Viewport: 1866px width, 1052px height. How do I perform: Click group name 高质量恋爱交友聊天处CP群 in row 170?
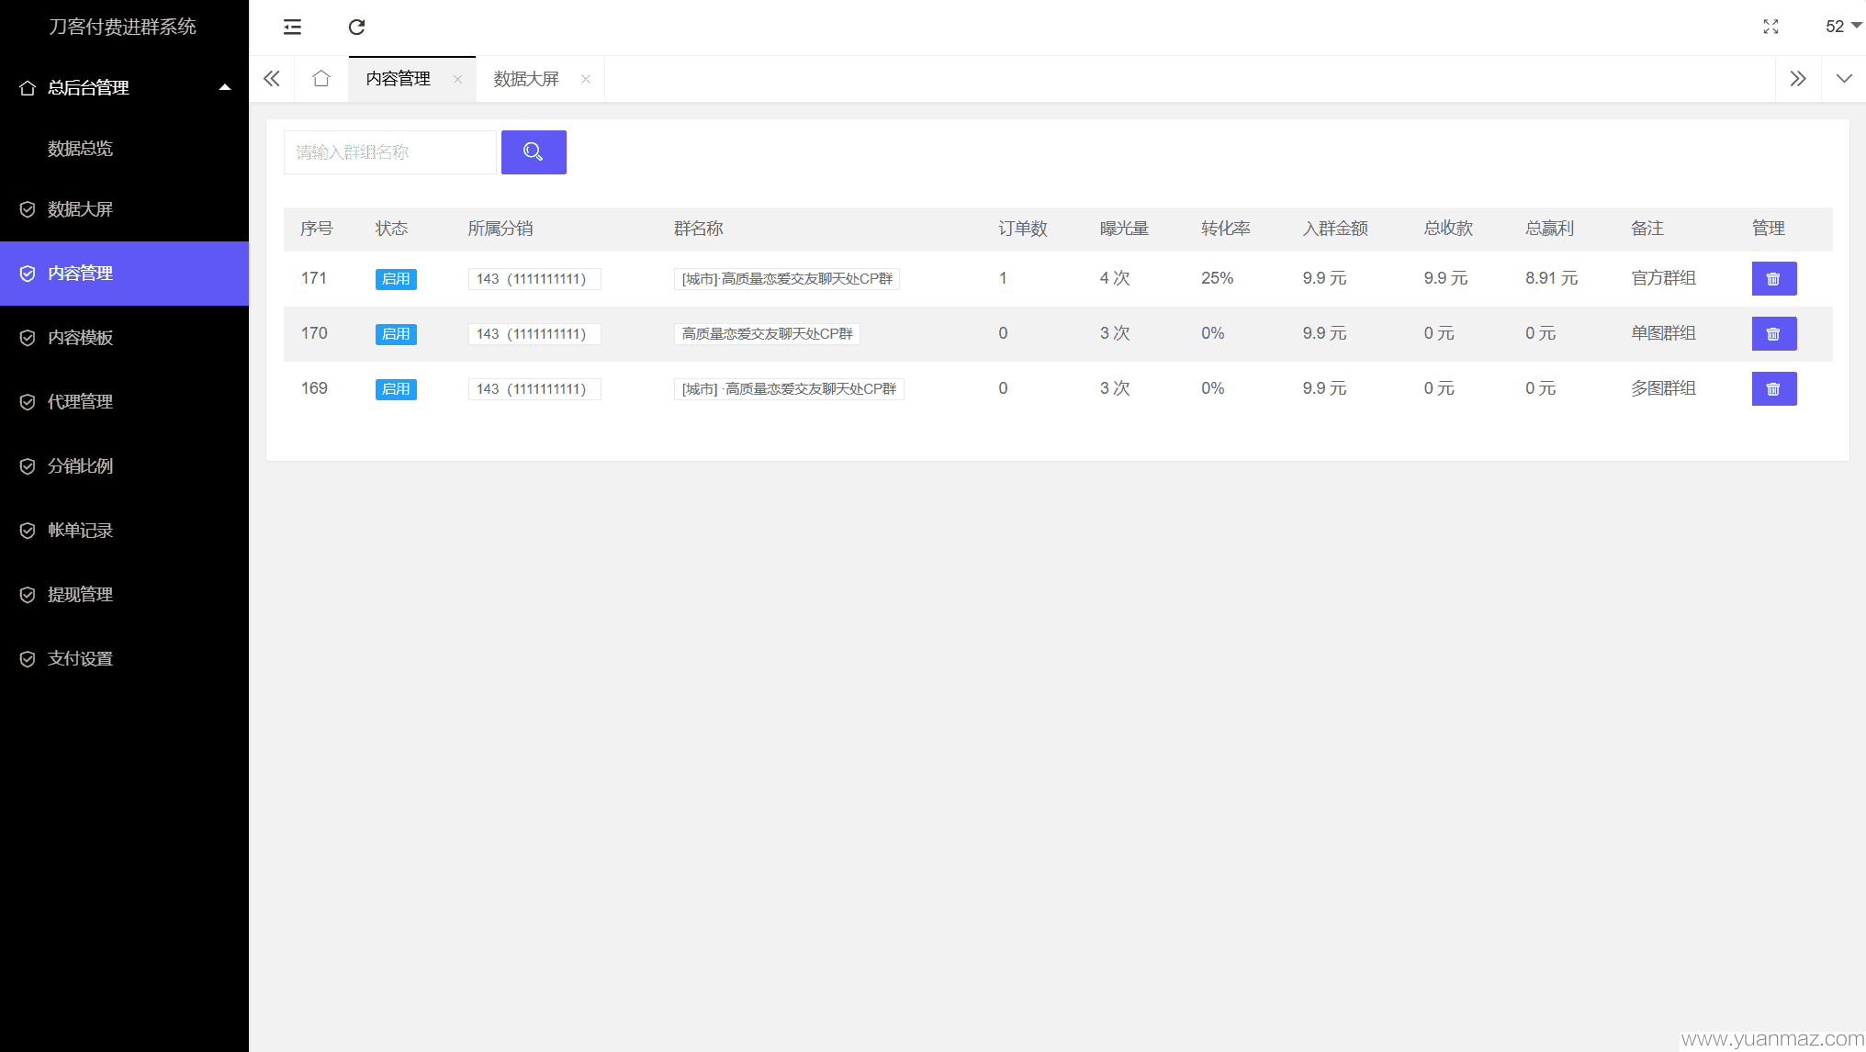767,334
